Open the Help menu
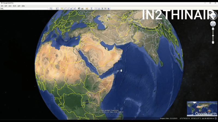The width and height of the screenshot is (218, 122). point(23,6)
